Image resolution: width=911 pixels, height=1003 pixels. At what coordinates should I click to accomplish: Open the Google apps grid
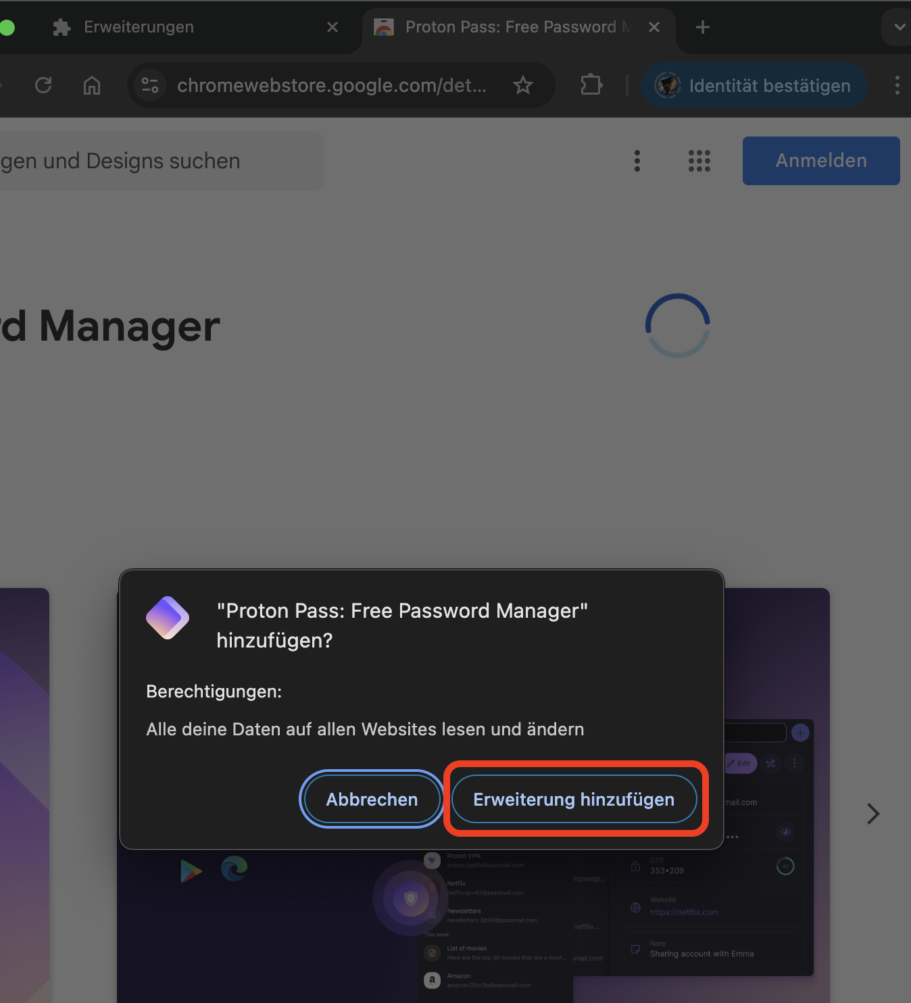point(699,161)
